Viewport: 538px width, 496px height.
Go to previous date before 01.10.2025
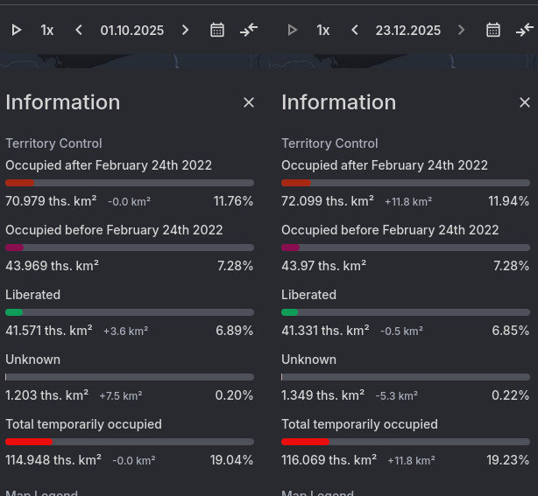(x=79, y=30)
